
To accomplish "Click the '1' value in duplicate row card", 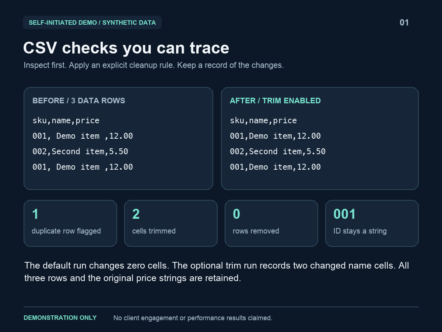I will [x=35, y=214].
